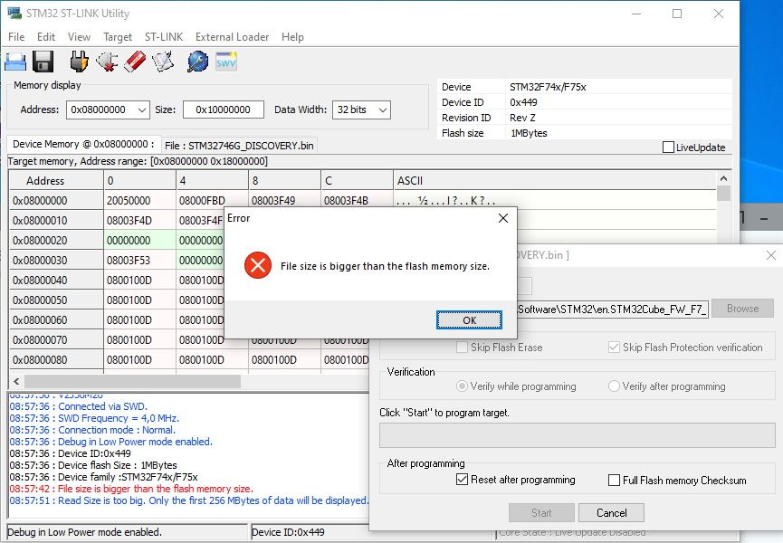Screen dimensions: 783x543
Task: Select cell 08000FBD in memory table
Action: (x=212, y=201)
